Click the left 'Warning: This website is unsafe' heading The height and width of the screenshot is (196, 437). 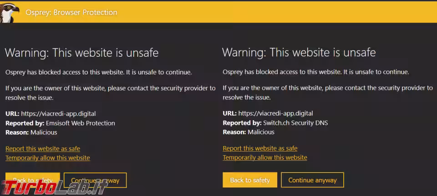coord(81,53)
